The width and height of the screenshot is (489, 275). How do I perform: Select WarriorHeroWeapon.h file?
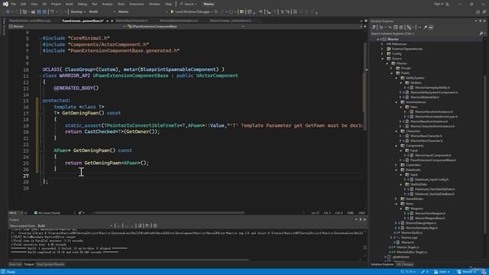(429, 214)
